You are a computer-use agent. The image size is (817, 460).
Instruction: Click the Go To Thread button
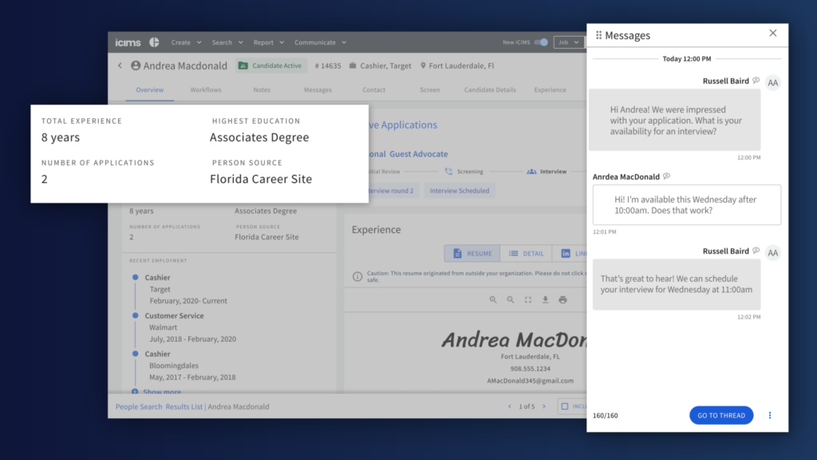720,415
